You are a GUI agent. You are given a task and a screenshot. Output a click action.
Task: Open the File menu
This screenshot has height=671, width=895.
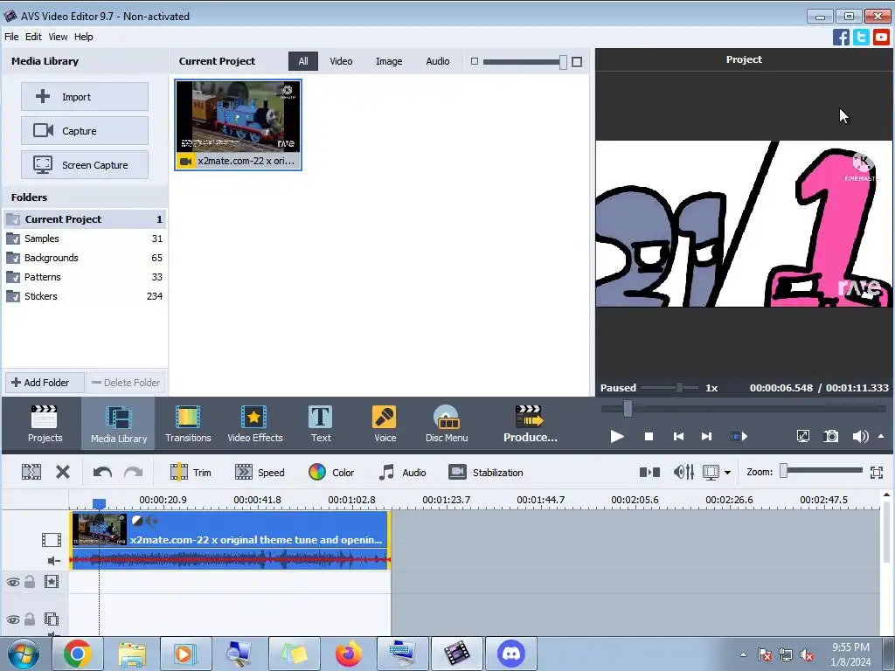tap(11, 37)
